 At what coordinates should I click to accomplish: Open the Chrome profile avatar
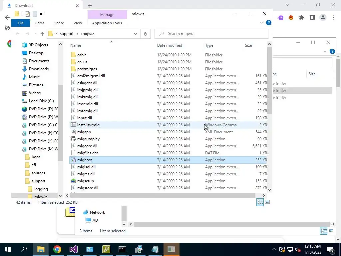click(x=323, y=17)
